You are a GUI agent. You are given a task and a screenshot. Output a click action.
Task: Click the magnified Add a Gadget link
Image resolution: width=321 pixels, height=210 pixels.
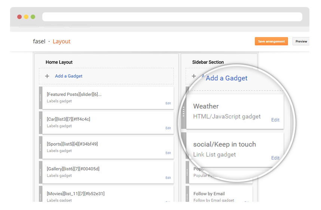[x=226, y=78]
